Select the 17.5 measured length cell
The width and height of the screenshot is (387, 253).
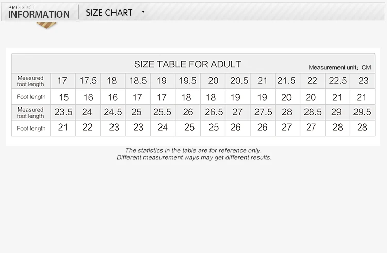[x=88, y=81]
